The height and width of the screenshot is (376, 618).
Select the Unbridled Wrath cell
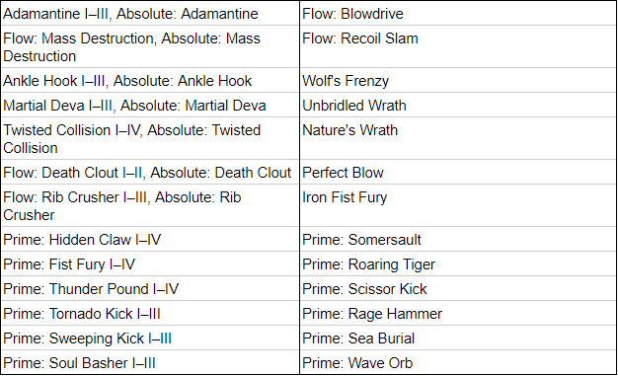458,106
